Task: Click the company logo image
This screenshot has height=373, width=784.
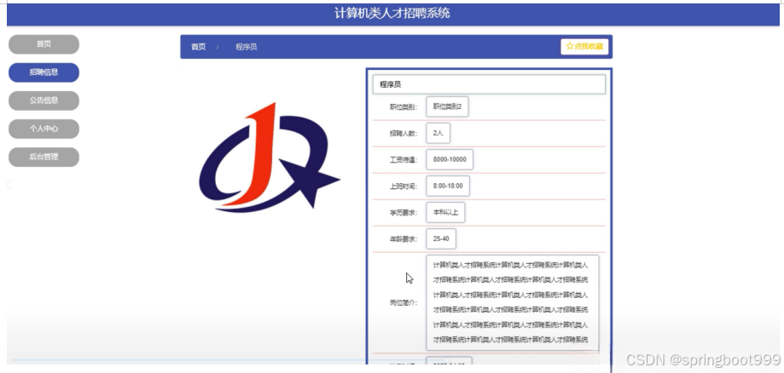Action: tap(269, 158)
